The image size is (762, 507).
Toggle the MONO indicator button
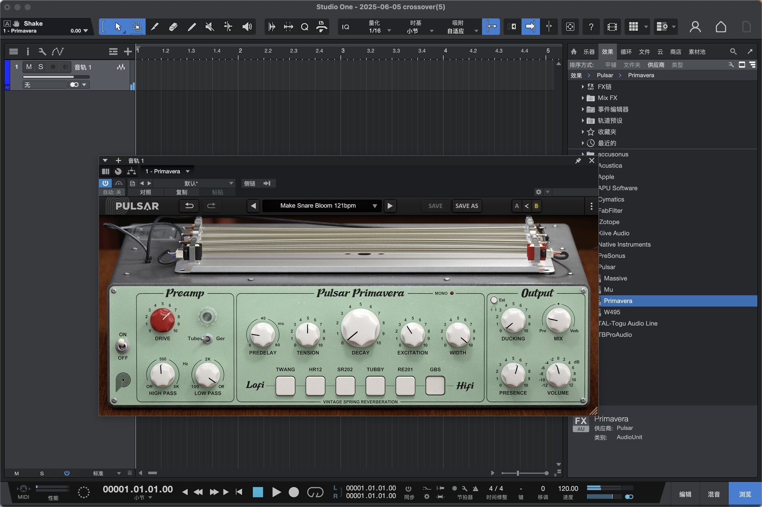pos(452,294)
